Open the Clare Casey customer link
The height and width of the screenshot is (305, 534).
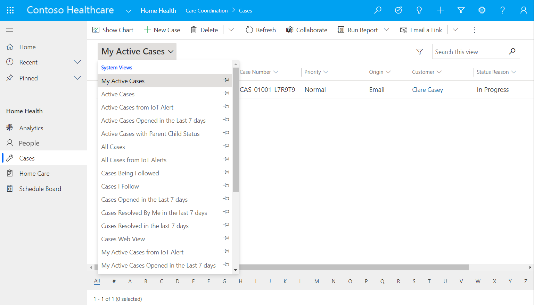[427, 90]
